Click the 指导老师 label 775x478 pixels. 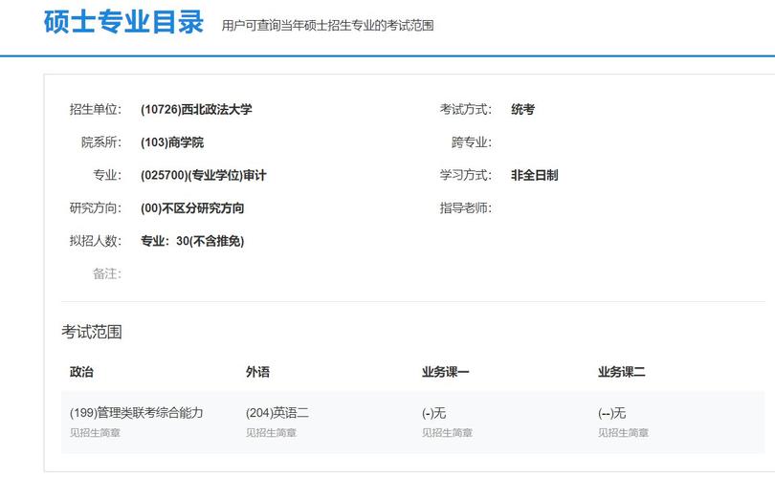(x=466, y=207)
